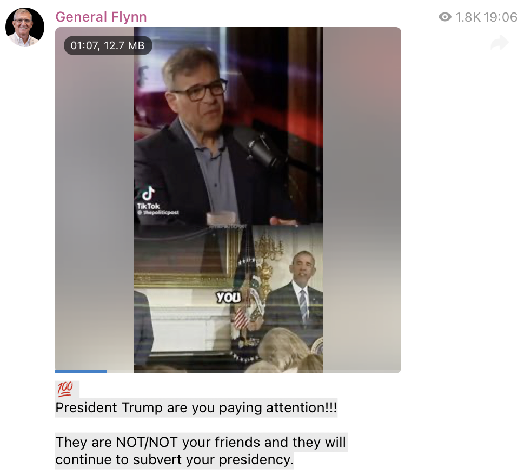Viewport: 531px width, 474px height.
Task: Click the President Trump are you paying attention line
Action: click(x=196, y=407)
